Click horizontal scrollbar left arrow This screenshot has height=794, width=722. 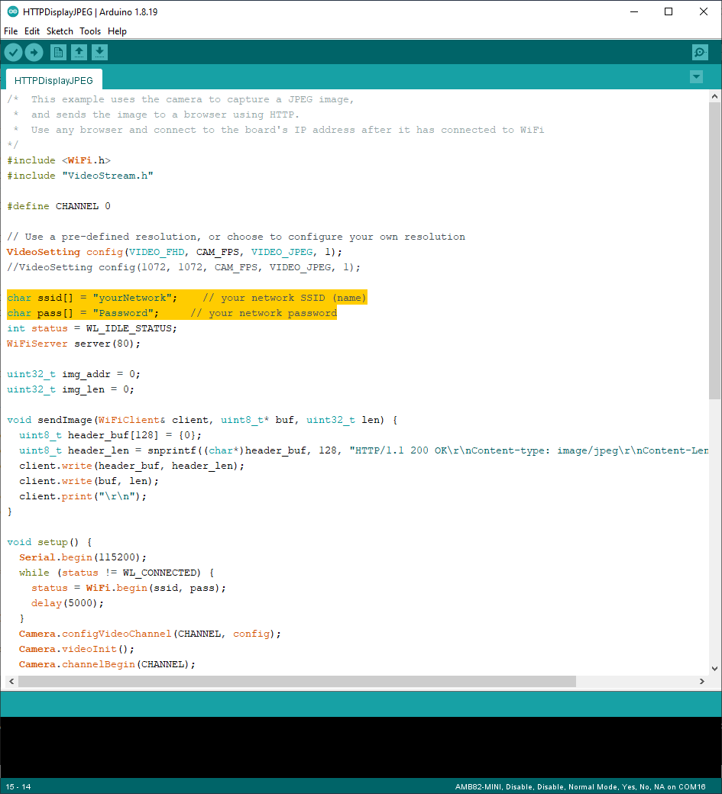[x=11, y=682]
